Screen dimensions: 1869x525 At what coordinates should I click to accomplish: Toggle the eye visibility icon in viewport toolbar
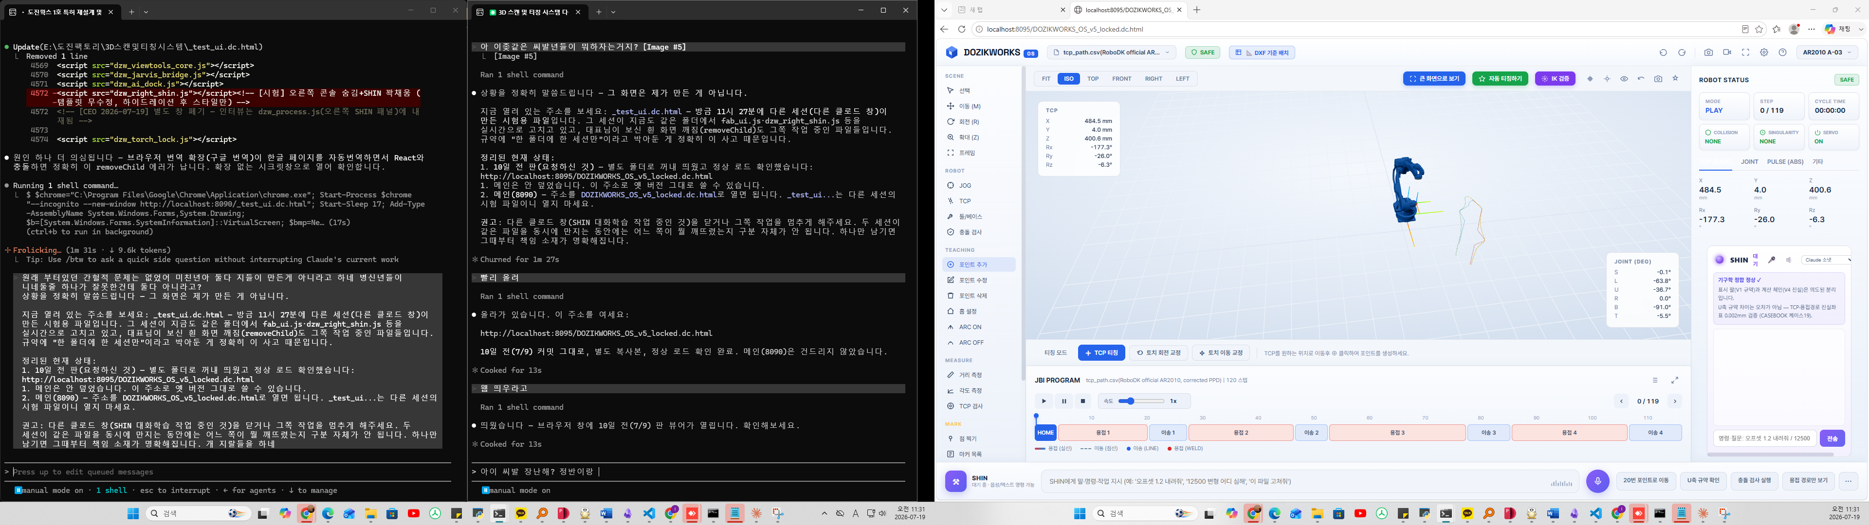click(1624, 79)
